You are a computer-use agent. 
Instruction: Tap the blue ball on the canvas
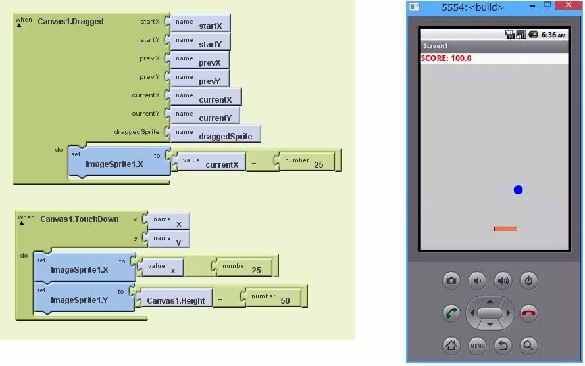coord(518,190)
